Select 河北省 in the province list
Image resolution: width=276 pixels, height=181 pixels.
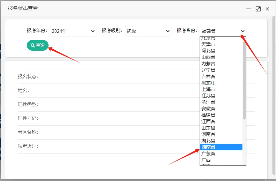coord(221,51)
